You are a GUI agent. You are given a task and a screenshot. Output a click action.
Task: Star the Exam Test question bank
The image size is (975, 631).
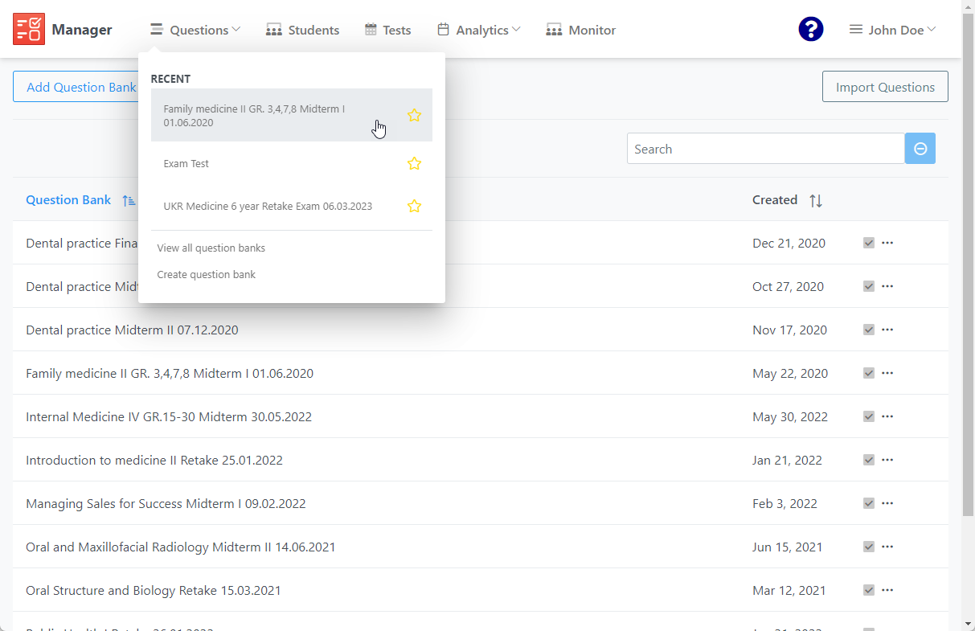tap(414, 164)
